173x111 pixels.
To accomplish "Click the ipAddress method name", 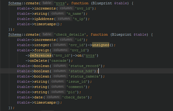I will coord(44,19).
